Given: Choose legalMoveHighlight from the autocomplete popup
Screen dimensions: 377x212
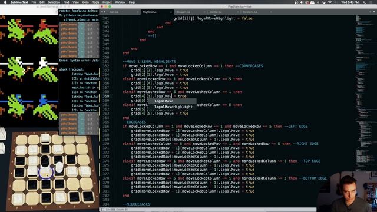Looking at the screenshot, I should click(172, 107).
